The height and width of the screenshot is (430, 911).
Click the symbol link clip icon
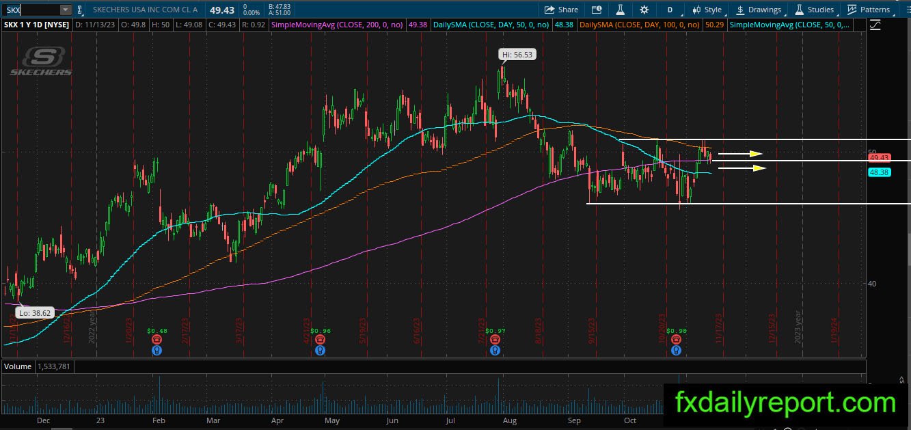79,10
